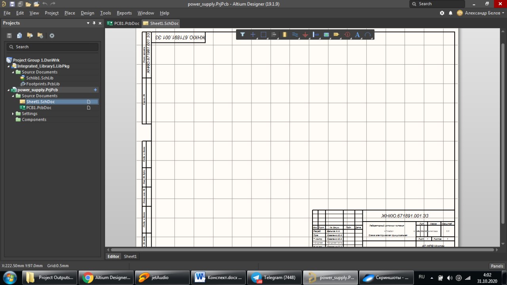Click the Panels button

tap(497, 266)
